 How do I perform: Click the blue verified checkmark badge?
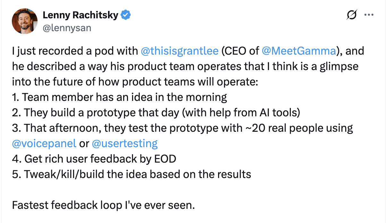tap(126, 15)
